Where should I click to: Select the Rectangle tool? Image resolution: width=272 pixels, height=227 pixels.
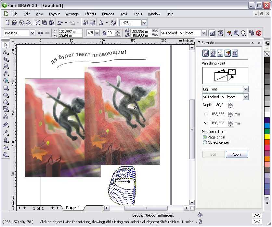6,88
